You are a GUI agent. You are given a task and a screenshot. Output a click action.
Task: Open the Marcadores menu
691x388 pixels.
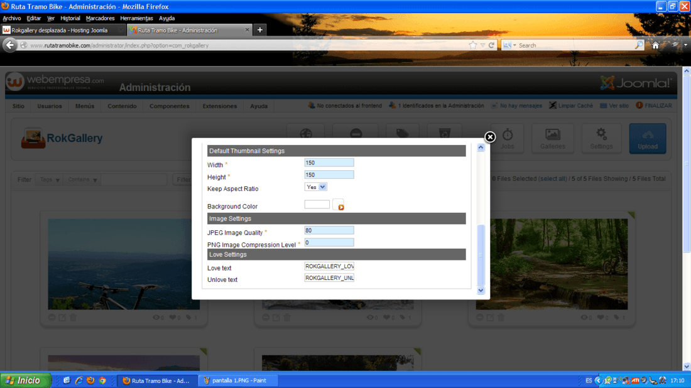[100, 18]
